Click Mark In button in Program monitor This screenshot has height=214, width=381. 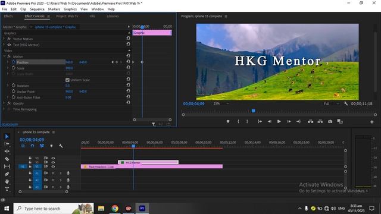click(238, 121)
